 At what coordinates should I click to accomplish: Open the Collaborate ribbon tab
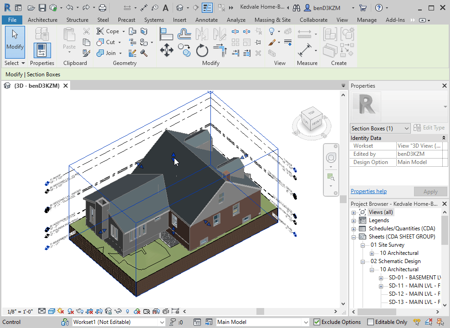coord(314,20)
